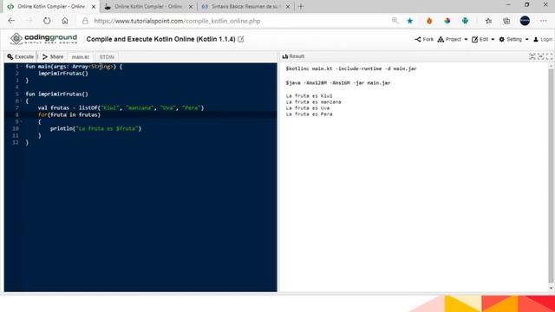Run the code with Execute button
The height and width of the screenshot is (312, 555).
(21, 56)
